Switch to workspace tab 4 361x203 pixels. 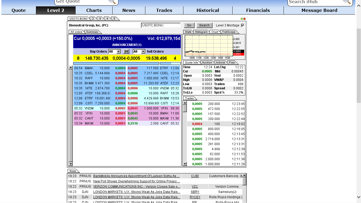point(107,19)
